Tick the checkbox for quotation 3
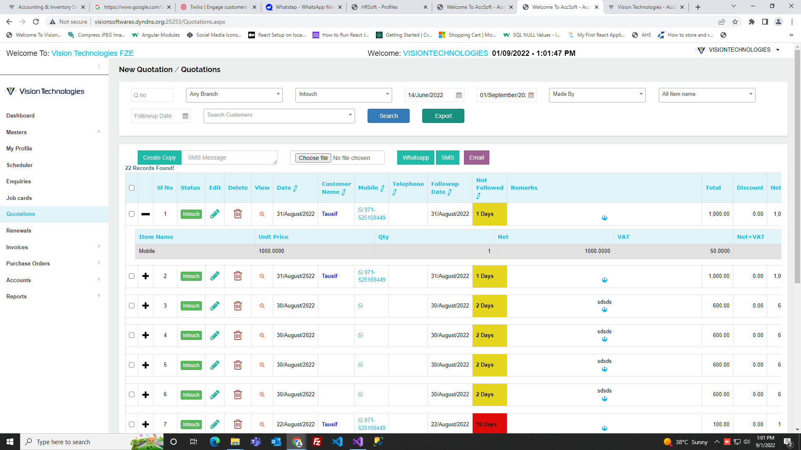 131,305
